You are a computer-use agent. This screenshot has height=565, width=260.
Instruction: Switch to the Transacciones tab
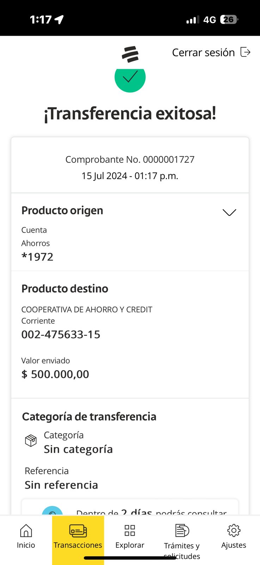pos(78,545)
